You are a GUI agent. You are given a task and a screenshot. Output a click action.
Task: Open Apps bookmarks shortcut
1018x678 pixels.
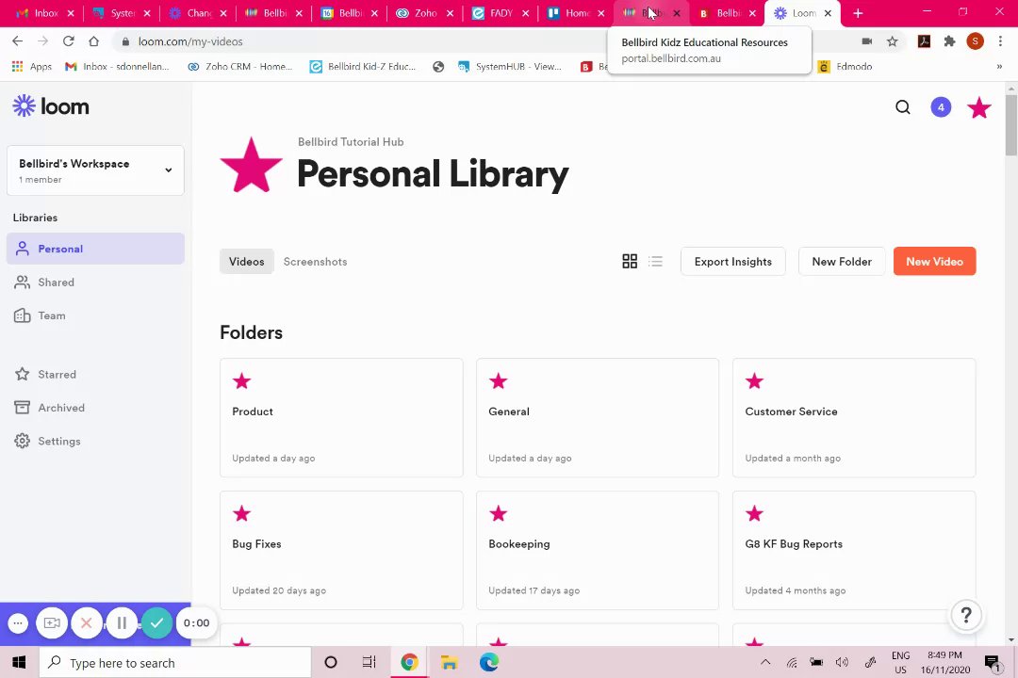(32, 66)
